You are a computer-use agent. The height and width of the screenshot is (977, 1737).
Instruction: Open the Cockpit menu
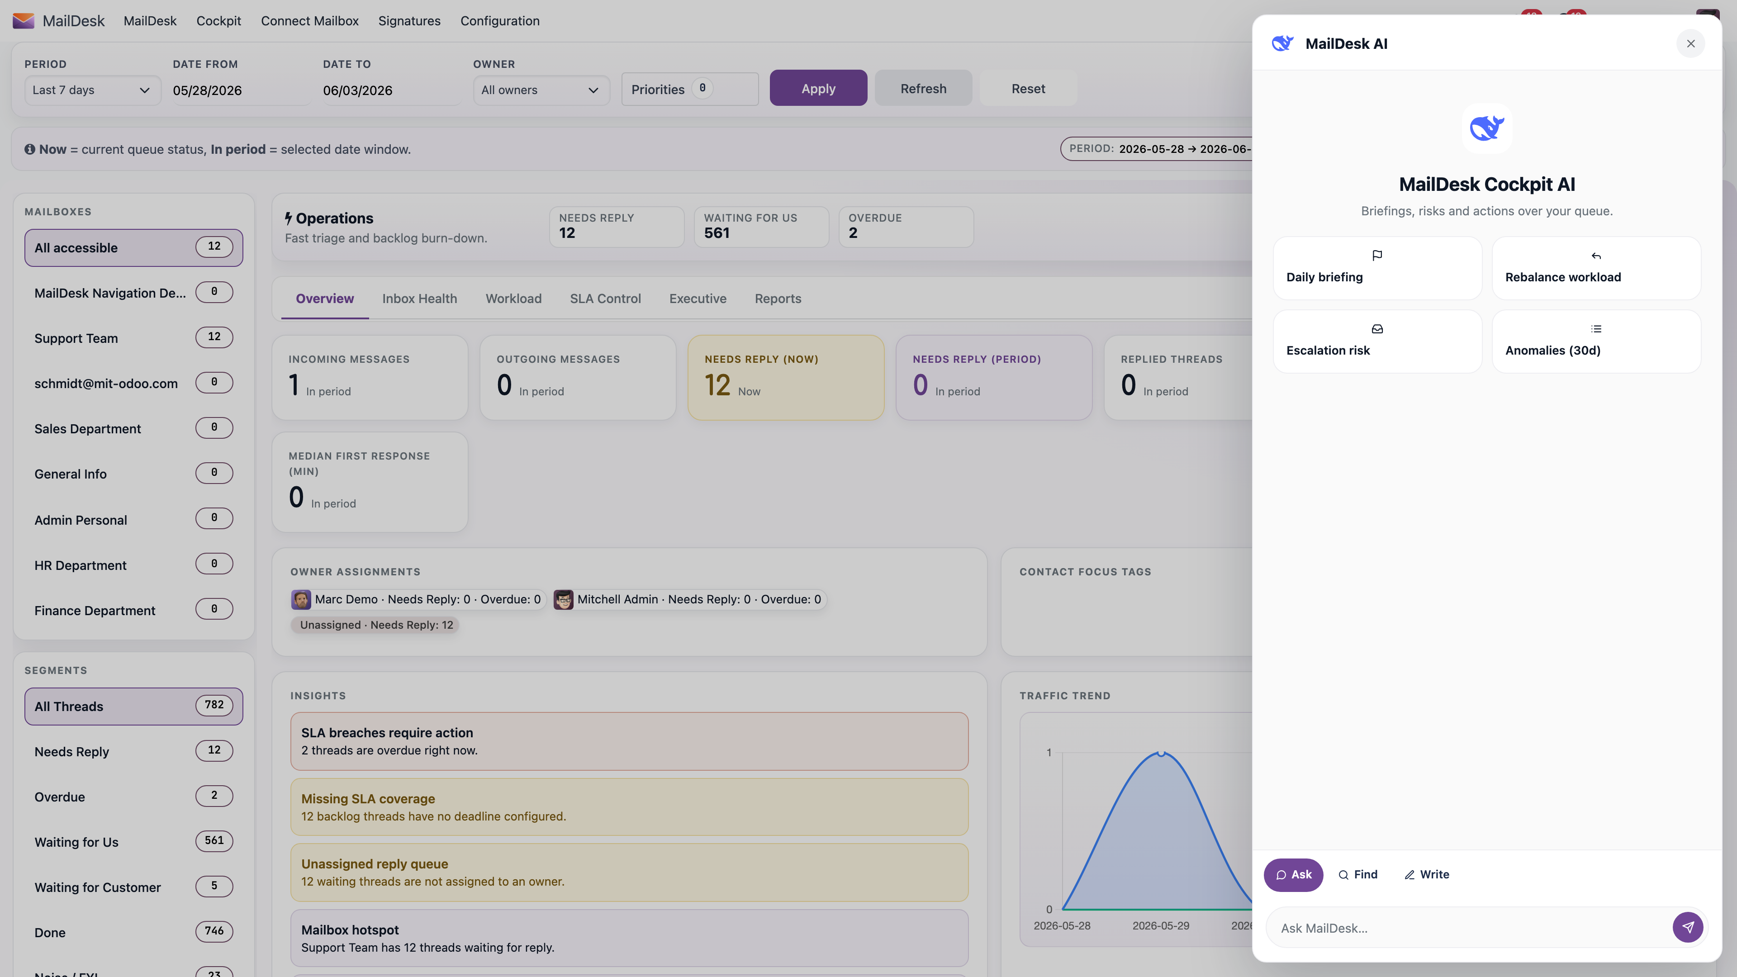[x=218, y=21]
